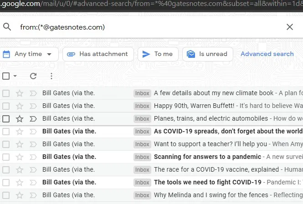This screenshot has height=204, width=303.
Task: Mark 'race for a COVID-19 vaccine' important
Action: (x=33, y=170)
